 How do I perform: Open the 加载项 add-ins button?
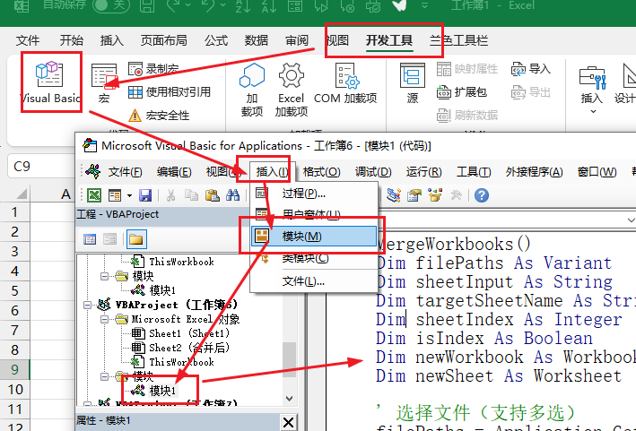[x=252, y=90]
